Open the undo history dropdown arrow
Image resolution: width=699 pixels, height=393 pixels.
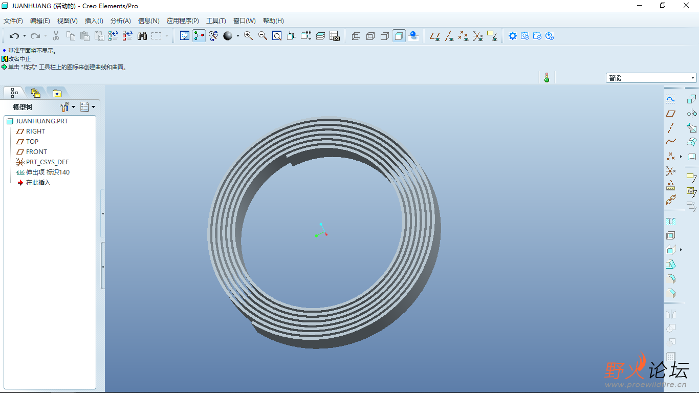(24, 36)
